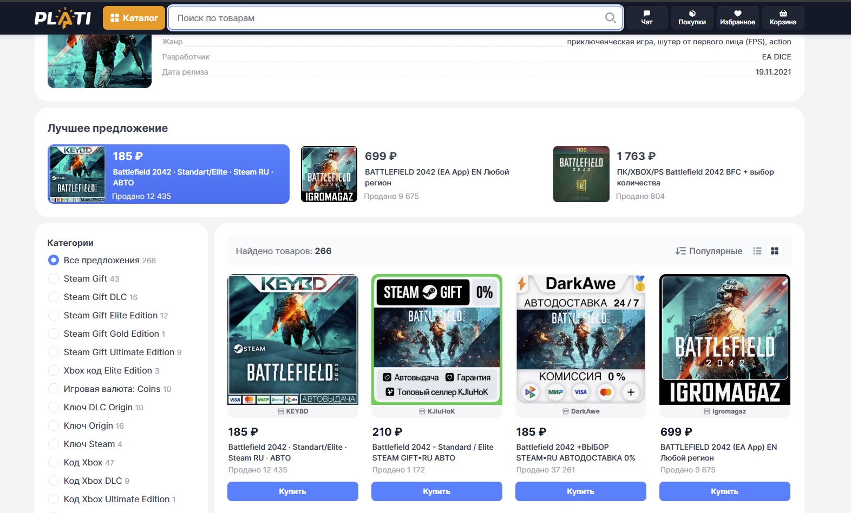851x513 pixels.
Task: Click the genre value text
Action: (x=679, y=42)
